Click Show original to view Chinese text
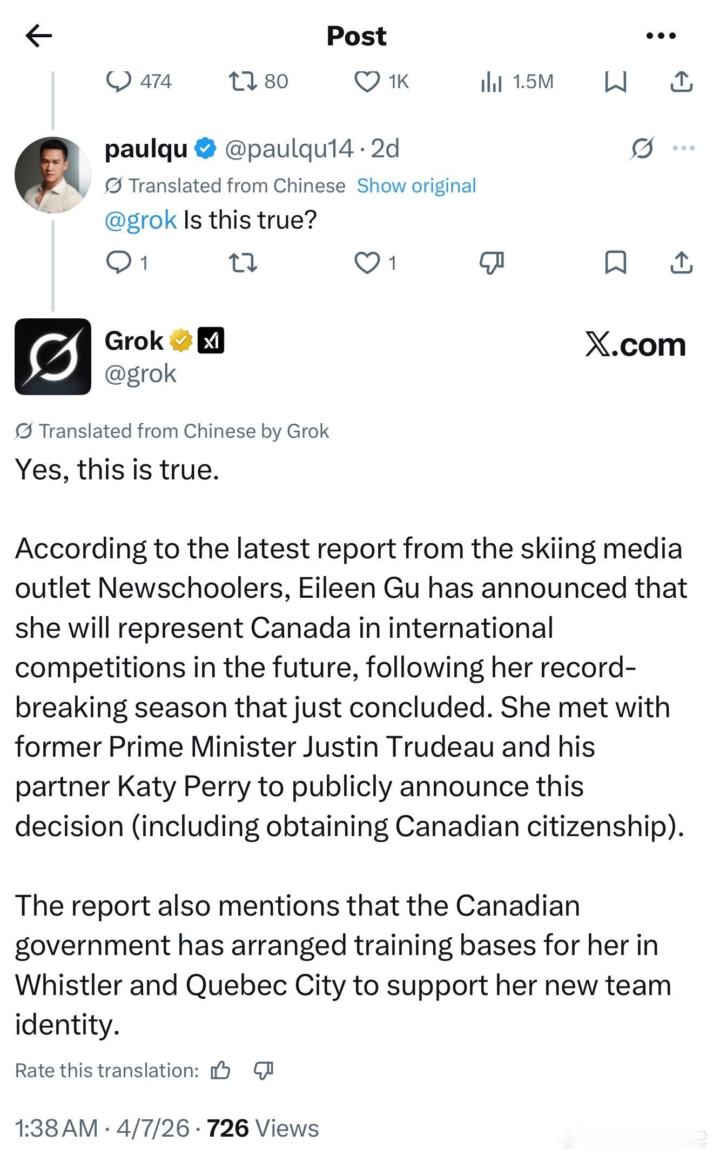Screen dimensions: 713x1155 416,185
